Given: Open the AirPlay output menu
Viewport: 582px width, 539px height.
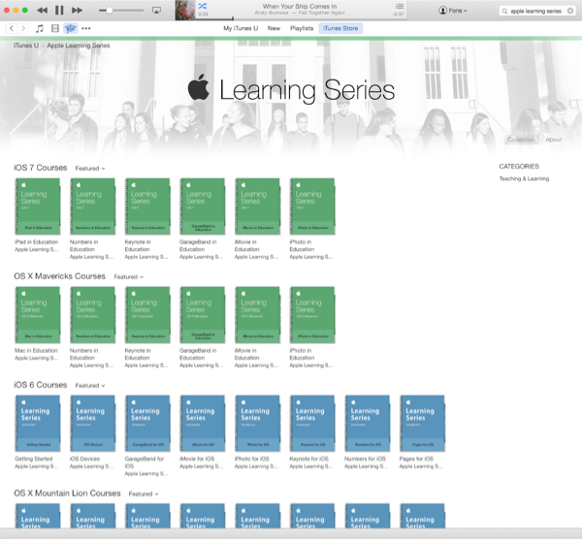Looking at the screenshot, I should 156,11.
